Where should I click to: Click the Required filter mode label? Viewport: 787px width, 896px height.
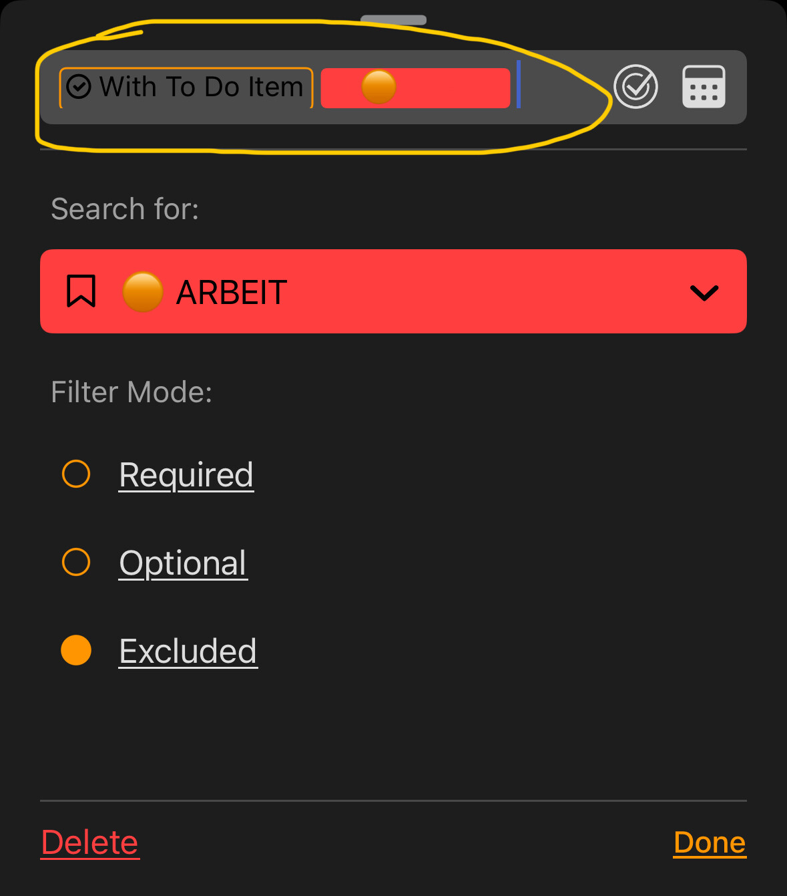(x=186, y=475)
